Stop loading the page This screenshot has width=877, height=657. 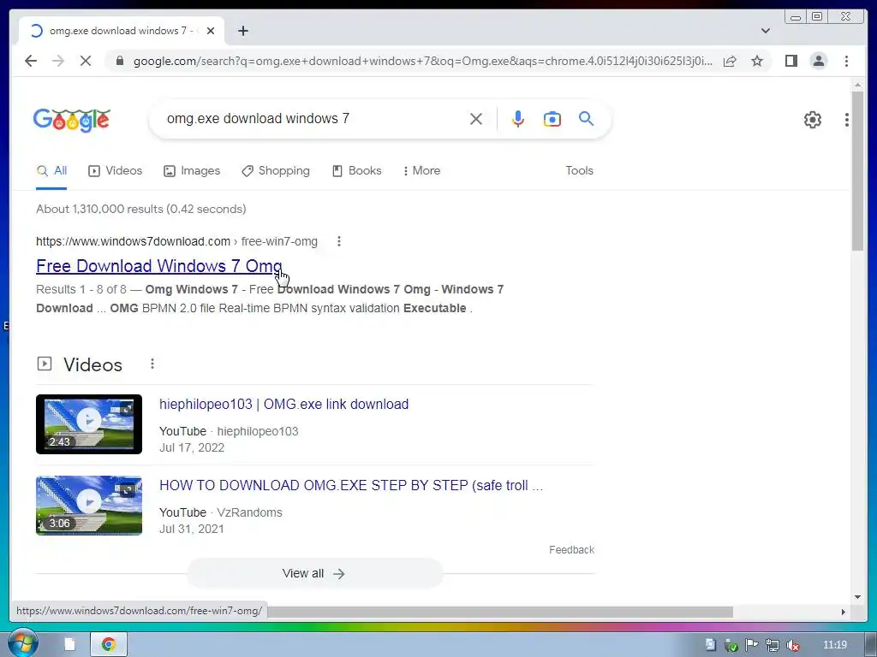click(86, 61)
